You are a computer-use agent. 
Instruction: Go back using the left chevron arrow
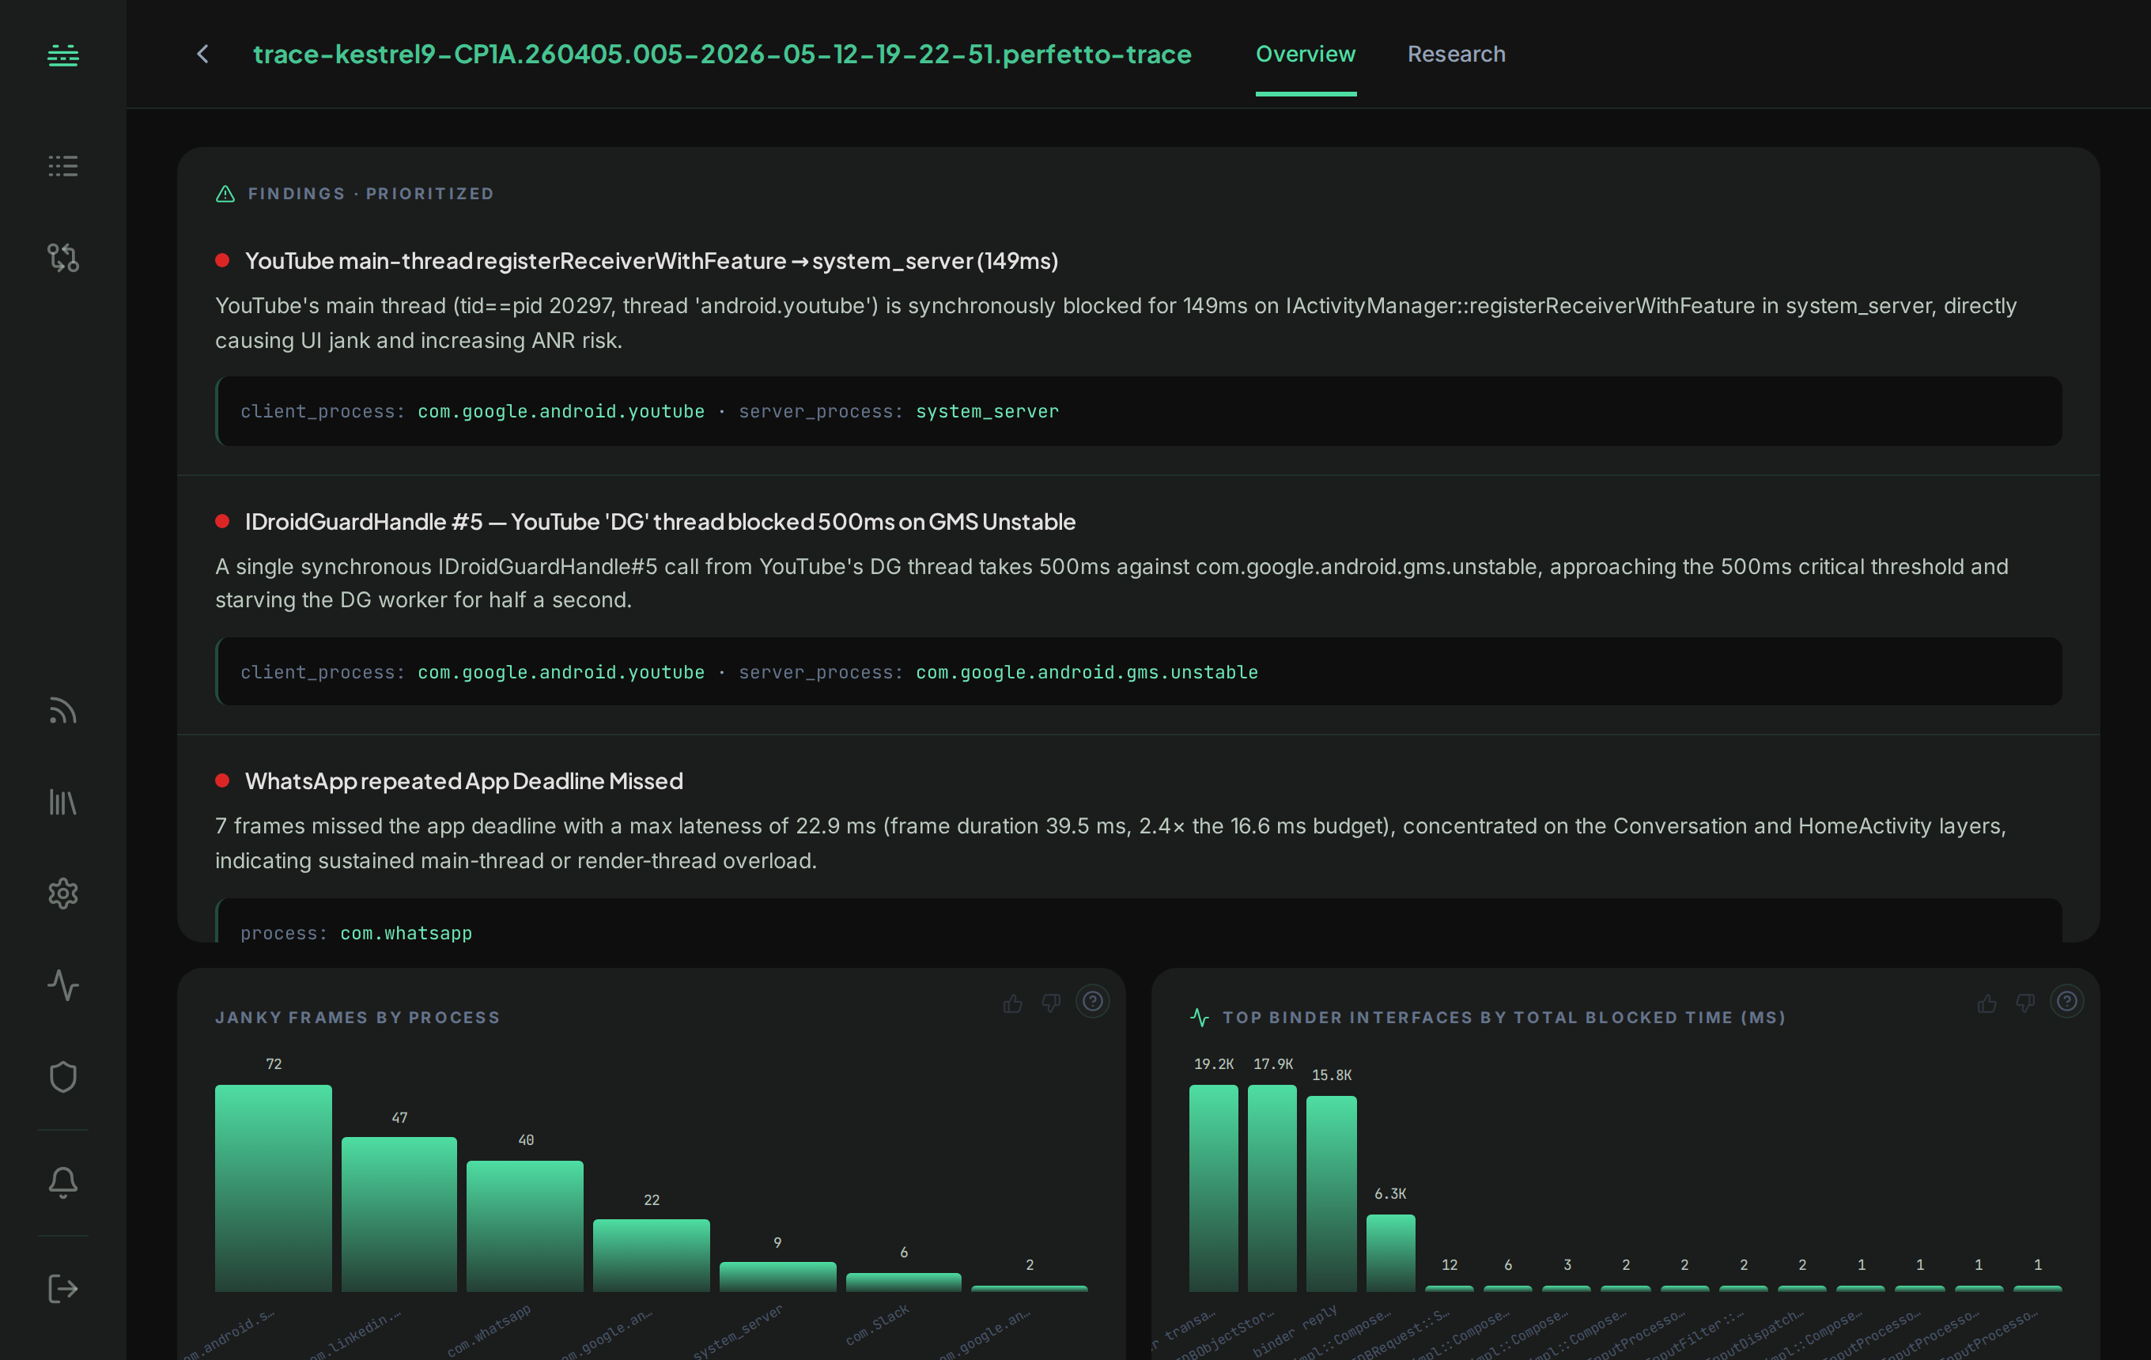202,55
